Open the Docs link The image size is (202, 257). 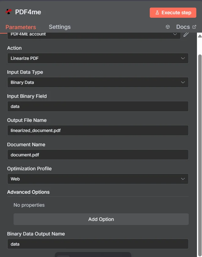[186, 27]
